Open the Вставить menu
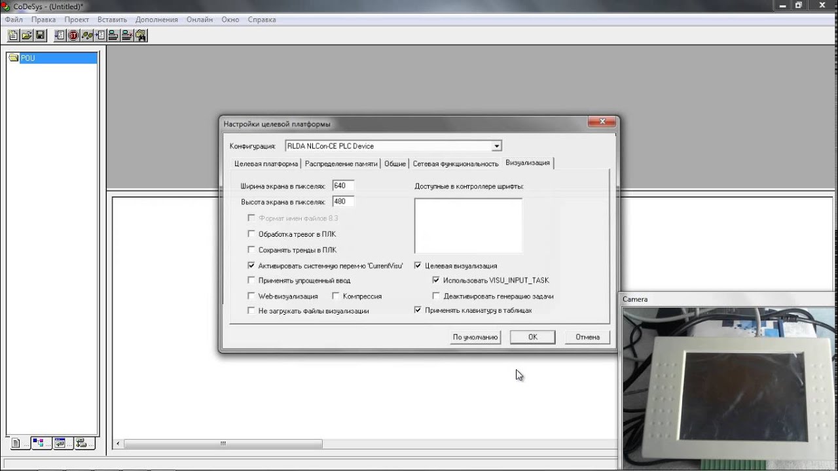Image resolution: width=838 pixels, height=471 pixels. (x=112, y=20)
